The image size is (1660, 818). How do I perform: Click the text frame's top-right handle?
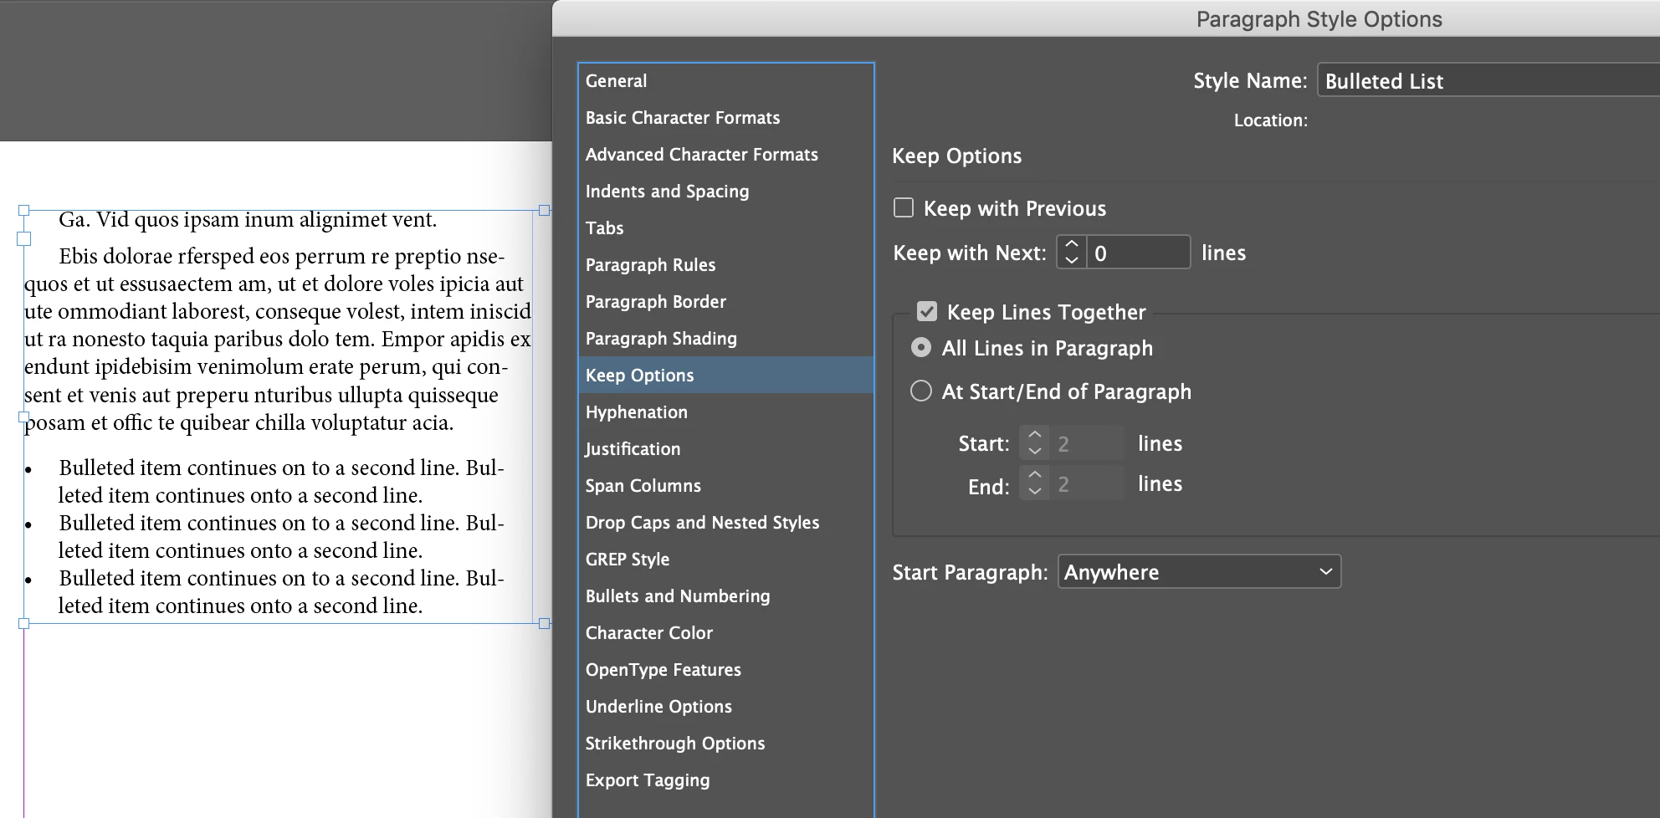point(544,210)
